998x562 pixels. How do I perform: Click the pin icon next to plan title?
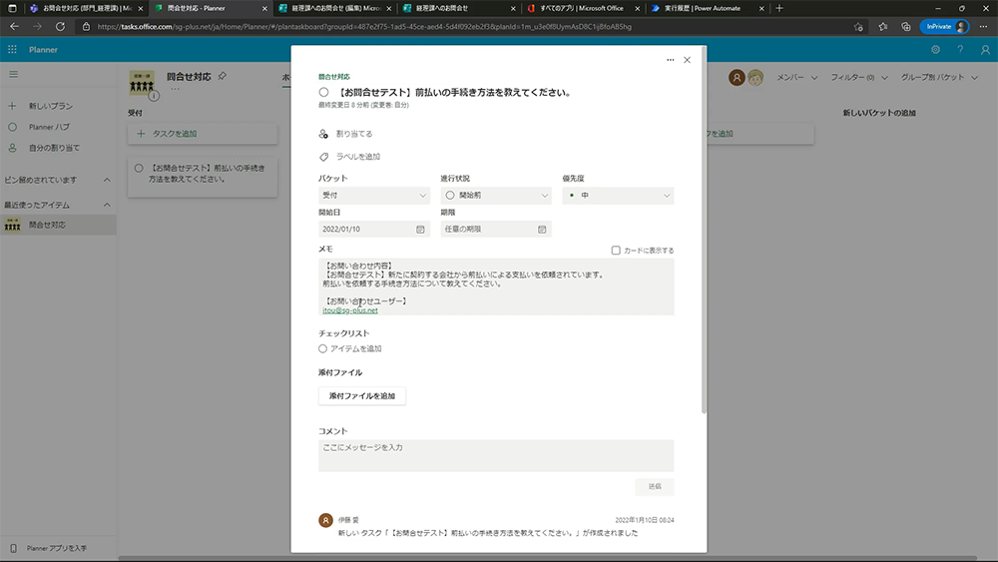pos(223,77)
